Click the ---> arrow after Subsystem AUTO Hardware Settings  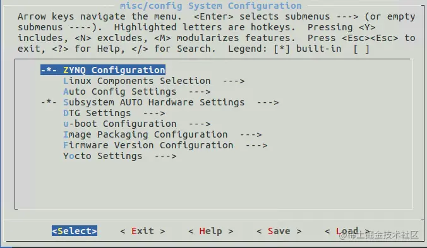pos(268,102)
